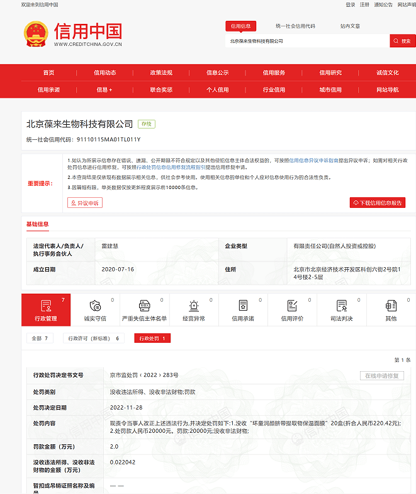Image resolution: width=416 pixels, height=494 pixels.
Task: Open 信用承诺 item in red navigation bar
Action: (49, 89)
